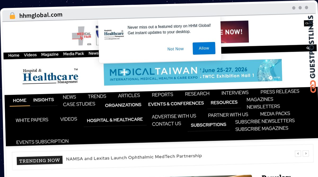Expand the RESOURCES menu
Image resolution: width=318 pixels, height=177 pixels.
[x=224, y=102]
